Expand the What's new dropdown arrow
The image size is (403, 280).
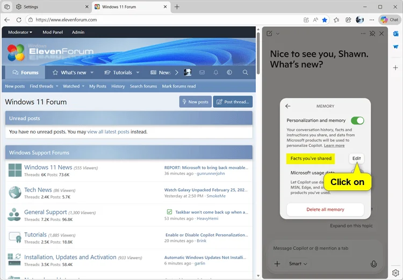coord(92,72)
